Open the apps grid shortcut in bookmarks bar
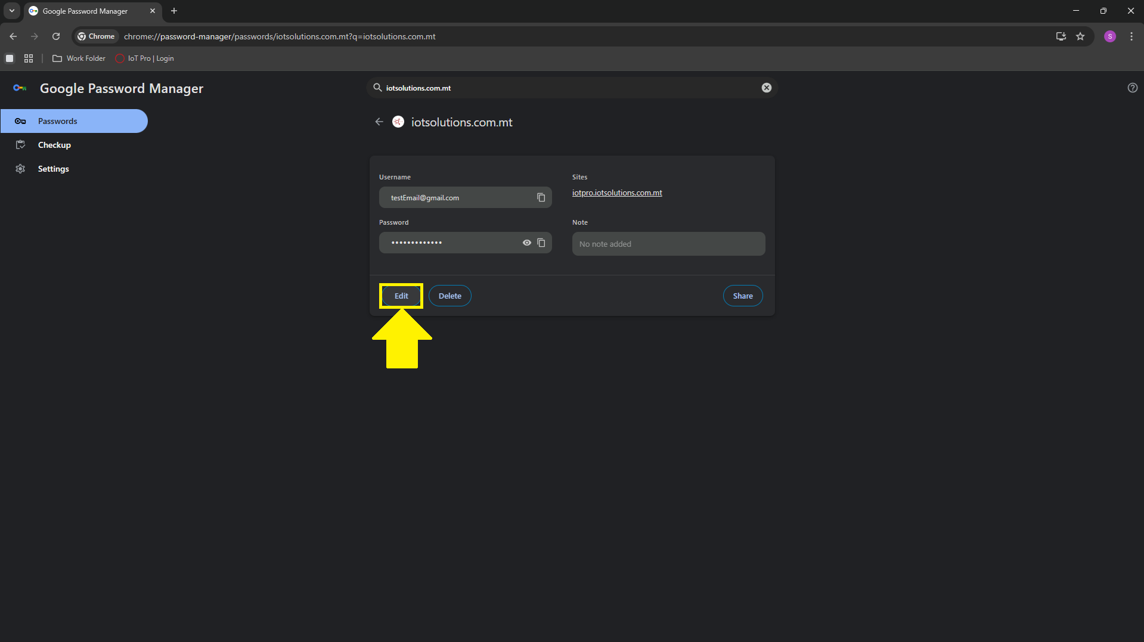 (29, 58)
